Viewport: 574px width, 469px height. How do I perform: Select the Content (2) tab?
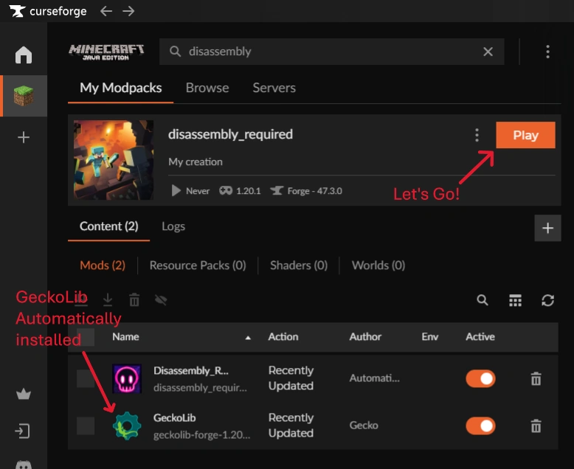(108, 226)
